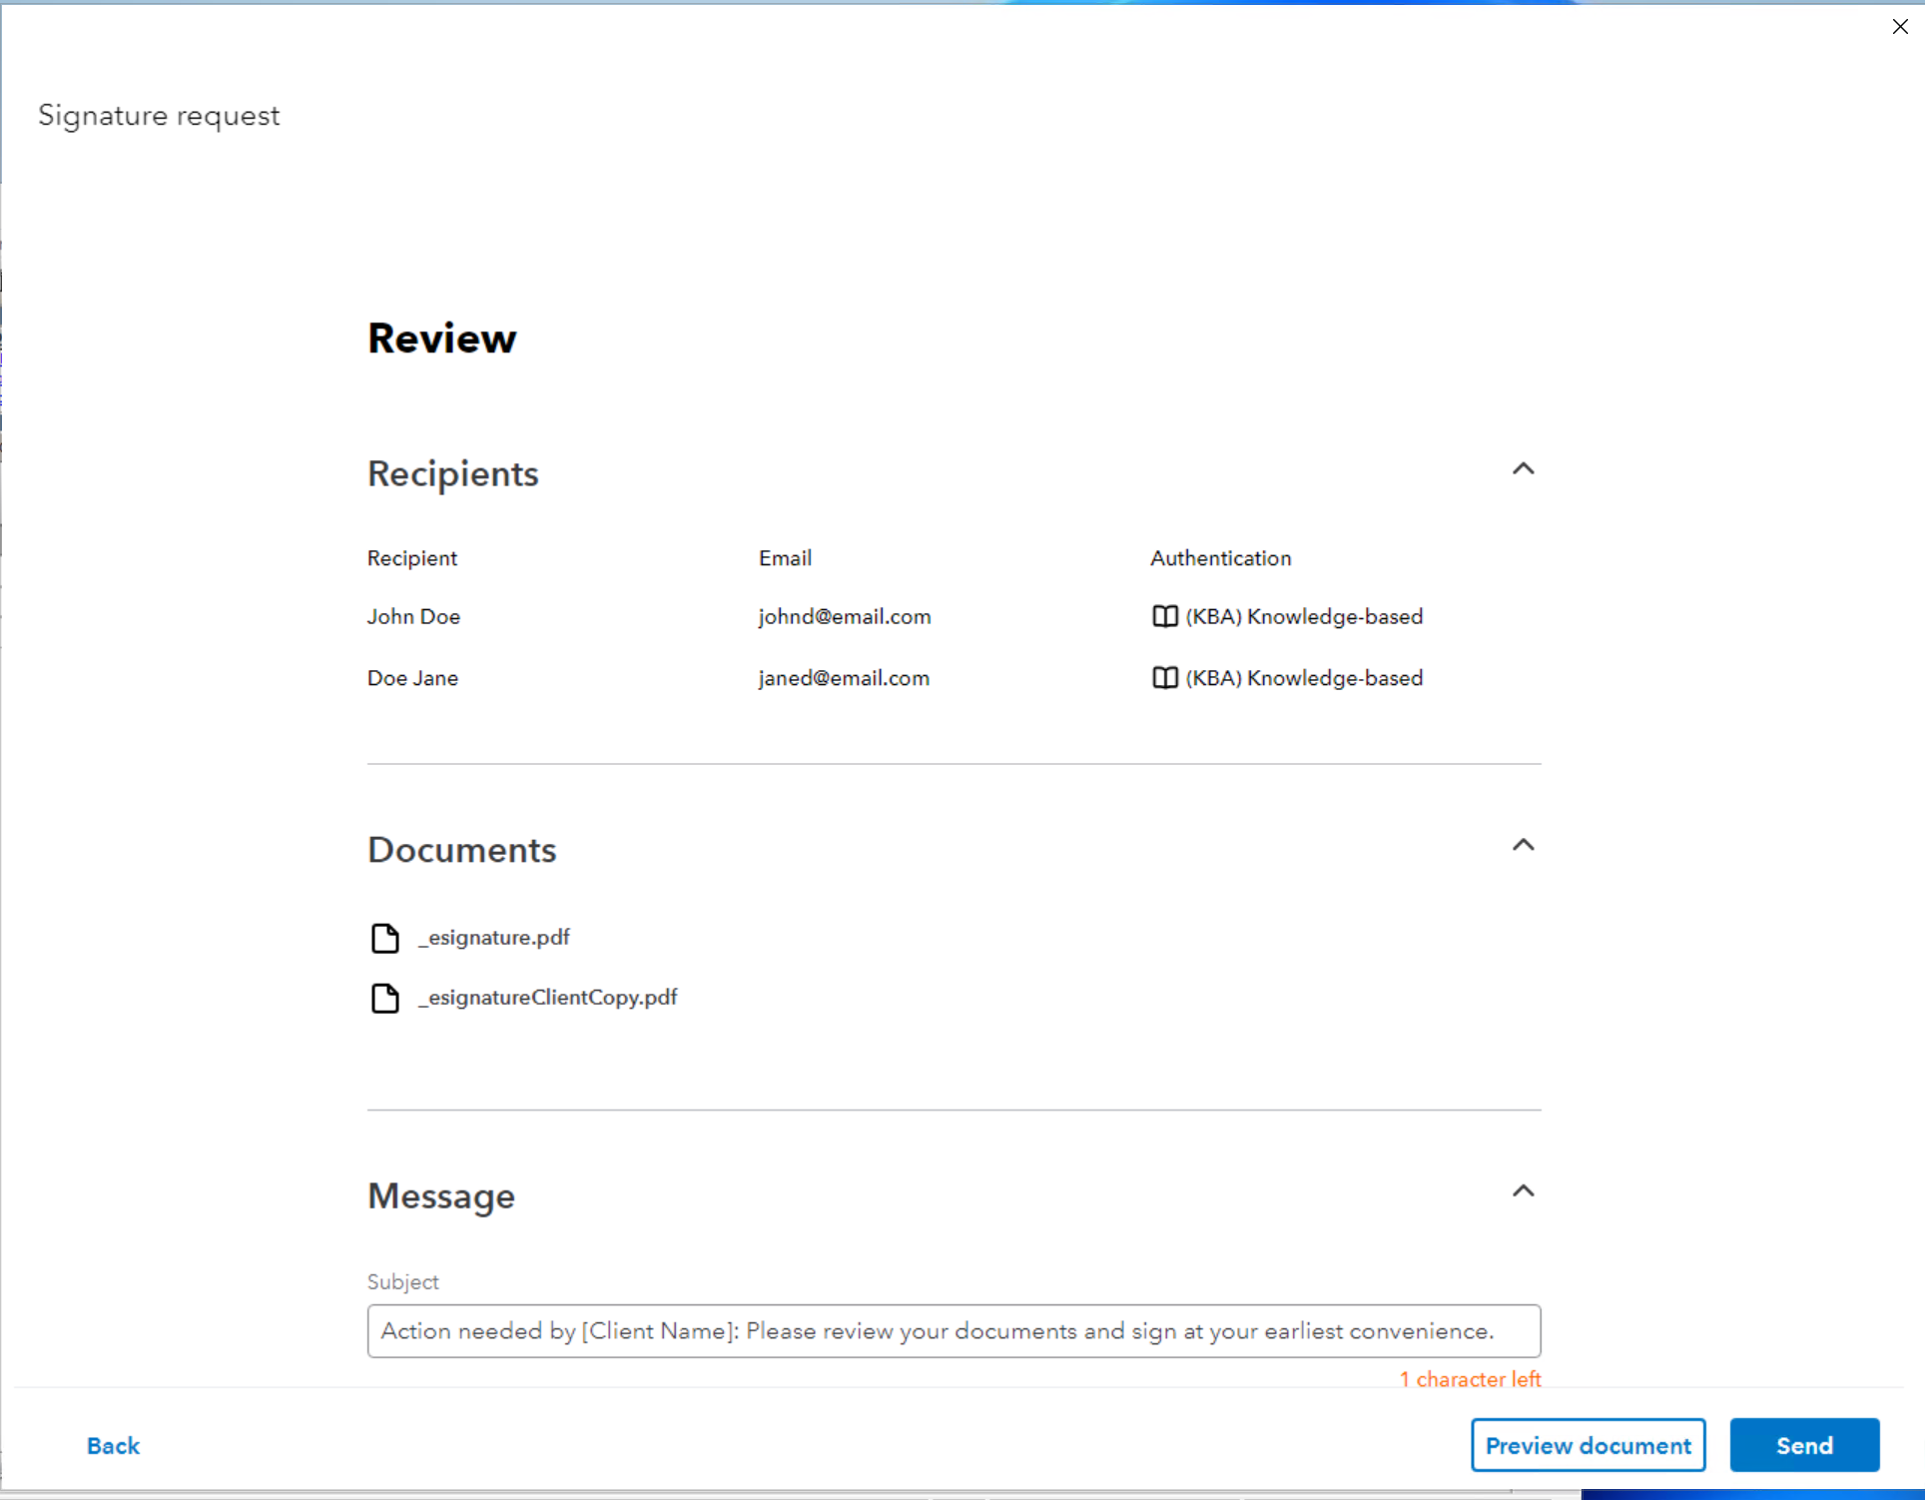This screenshot has width=1925, height=1500.
Task: Click the Send button
Action: pos(1803,1445)
